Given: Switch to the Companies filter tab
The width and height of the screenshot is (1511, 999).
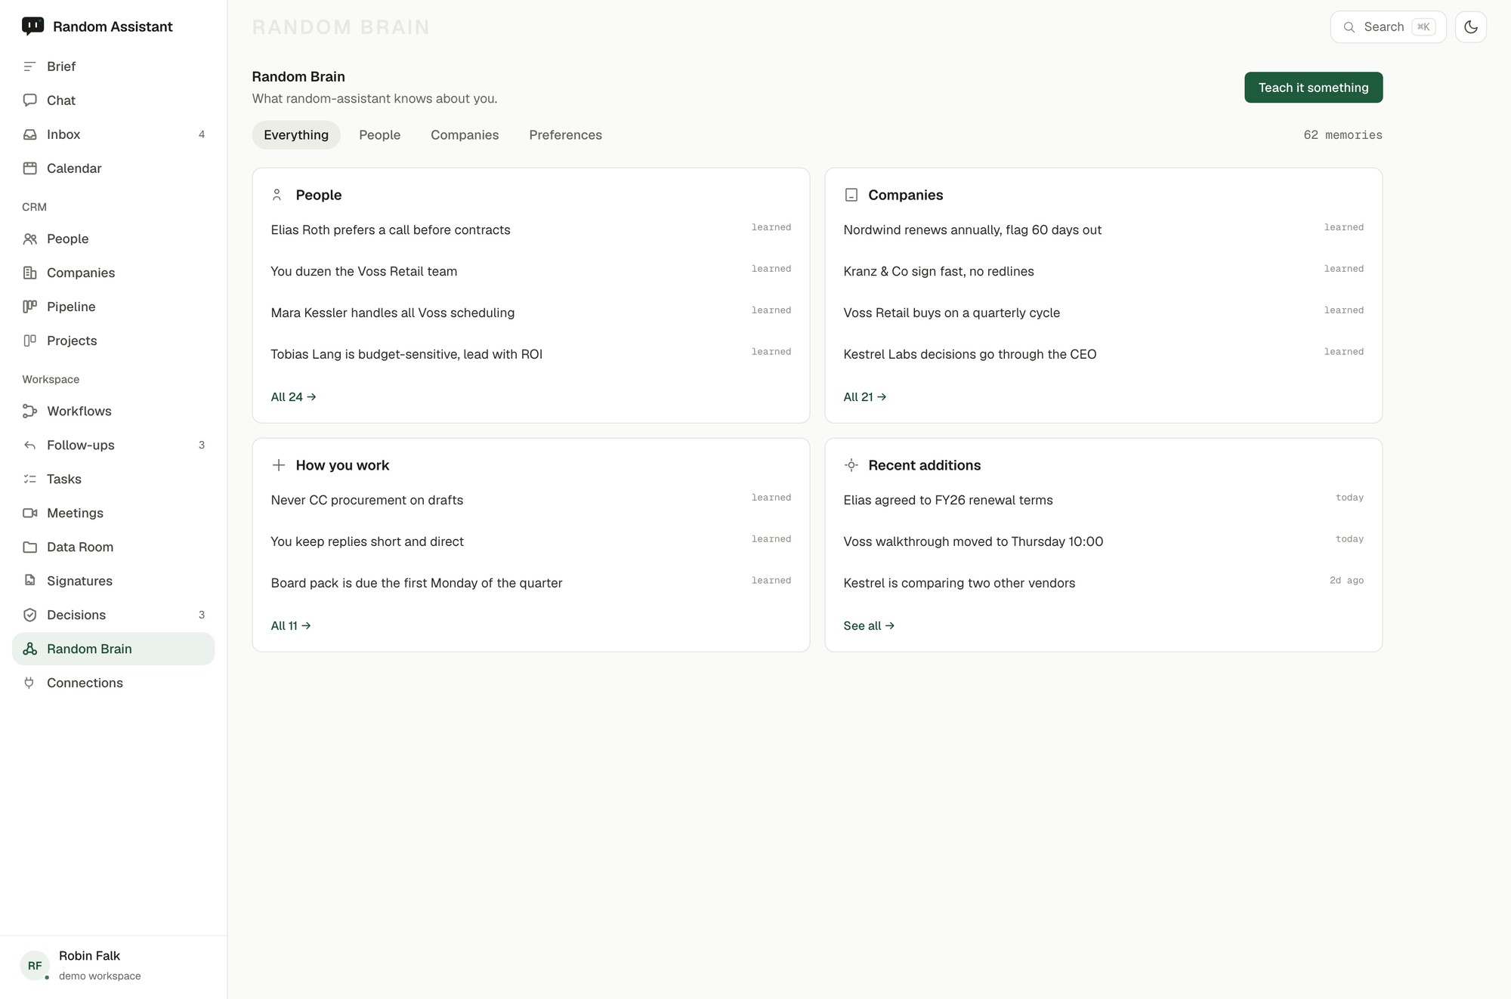Looking at the screenshot, I should [465, 135].
